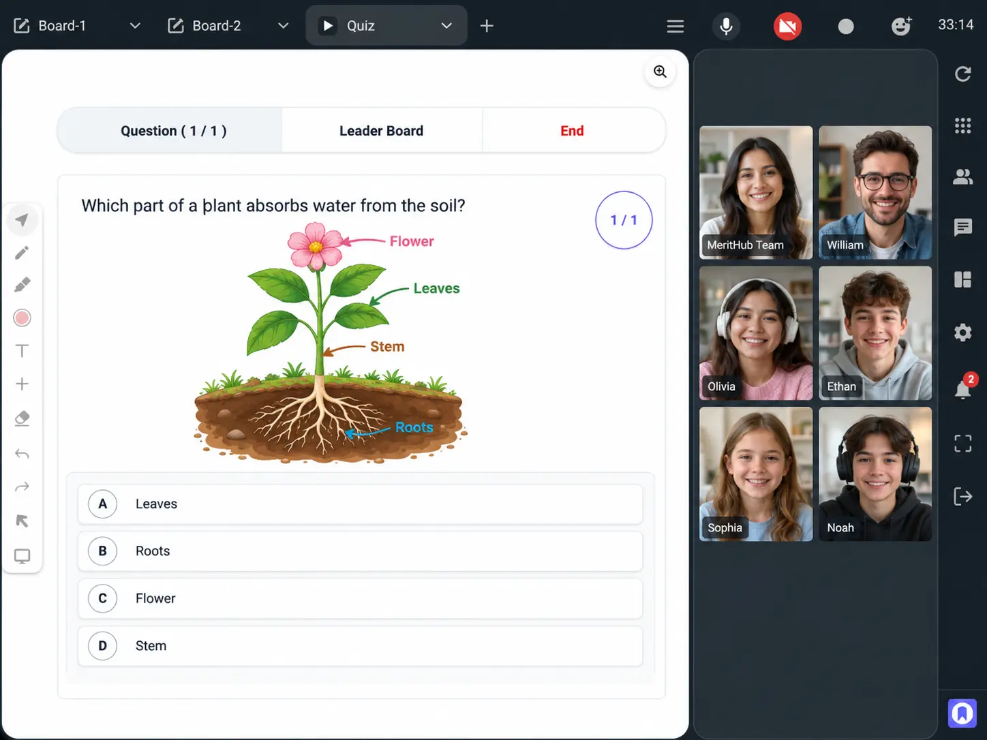Screen dimensions: 987x740
Task: Mute the microphone
Action: [x=727, y=26]
